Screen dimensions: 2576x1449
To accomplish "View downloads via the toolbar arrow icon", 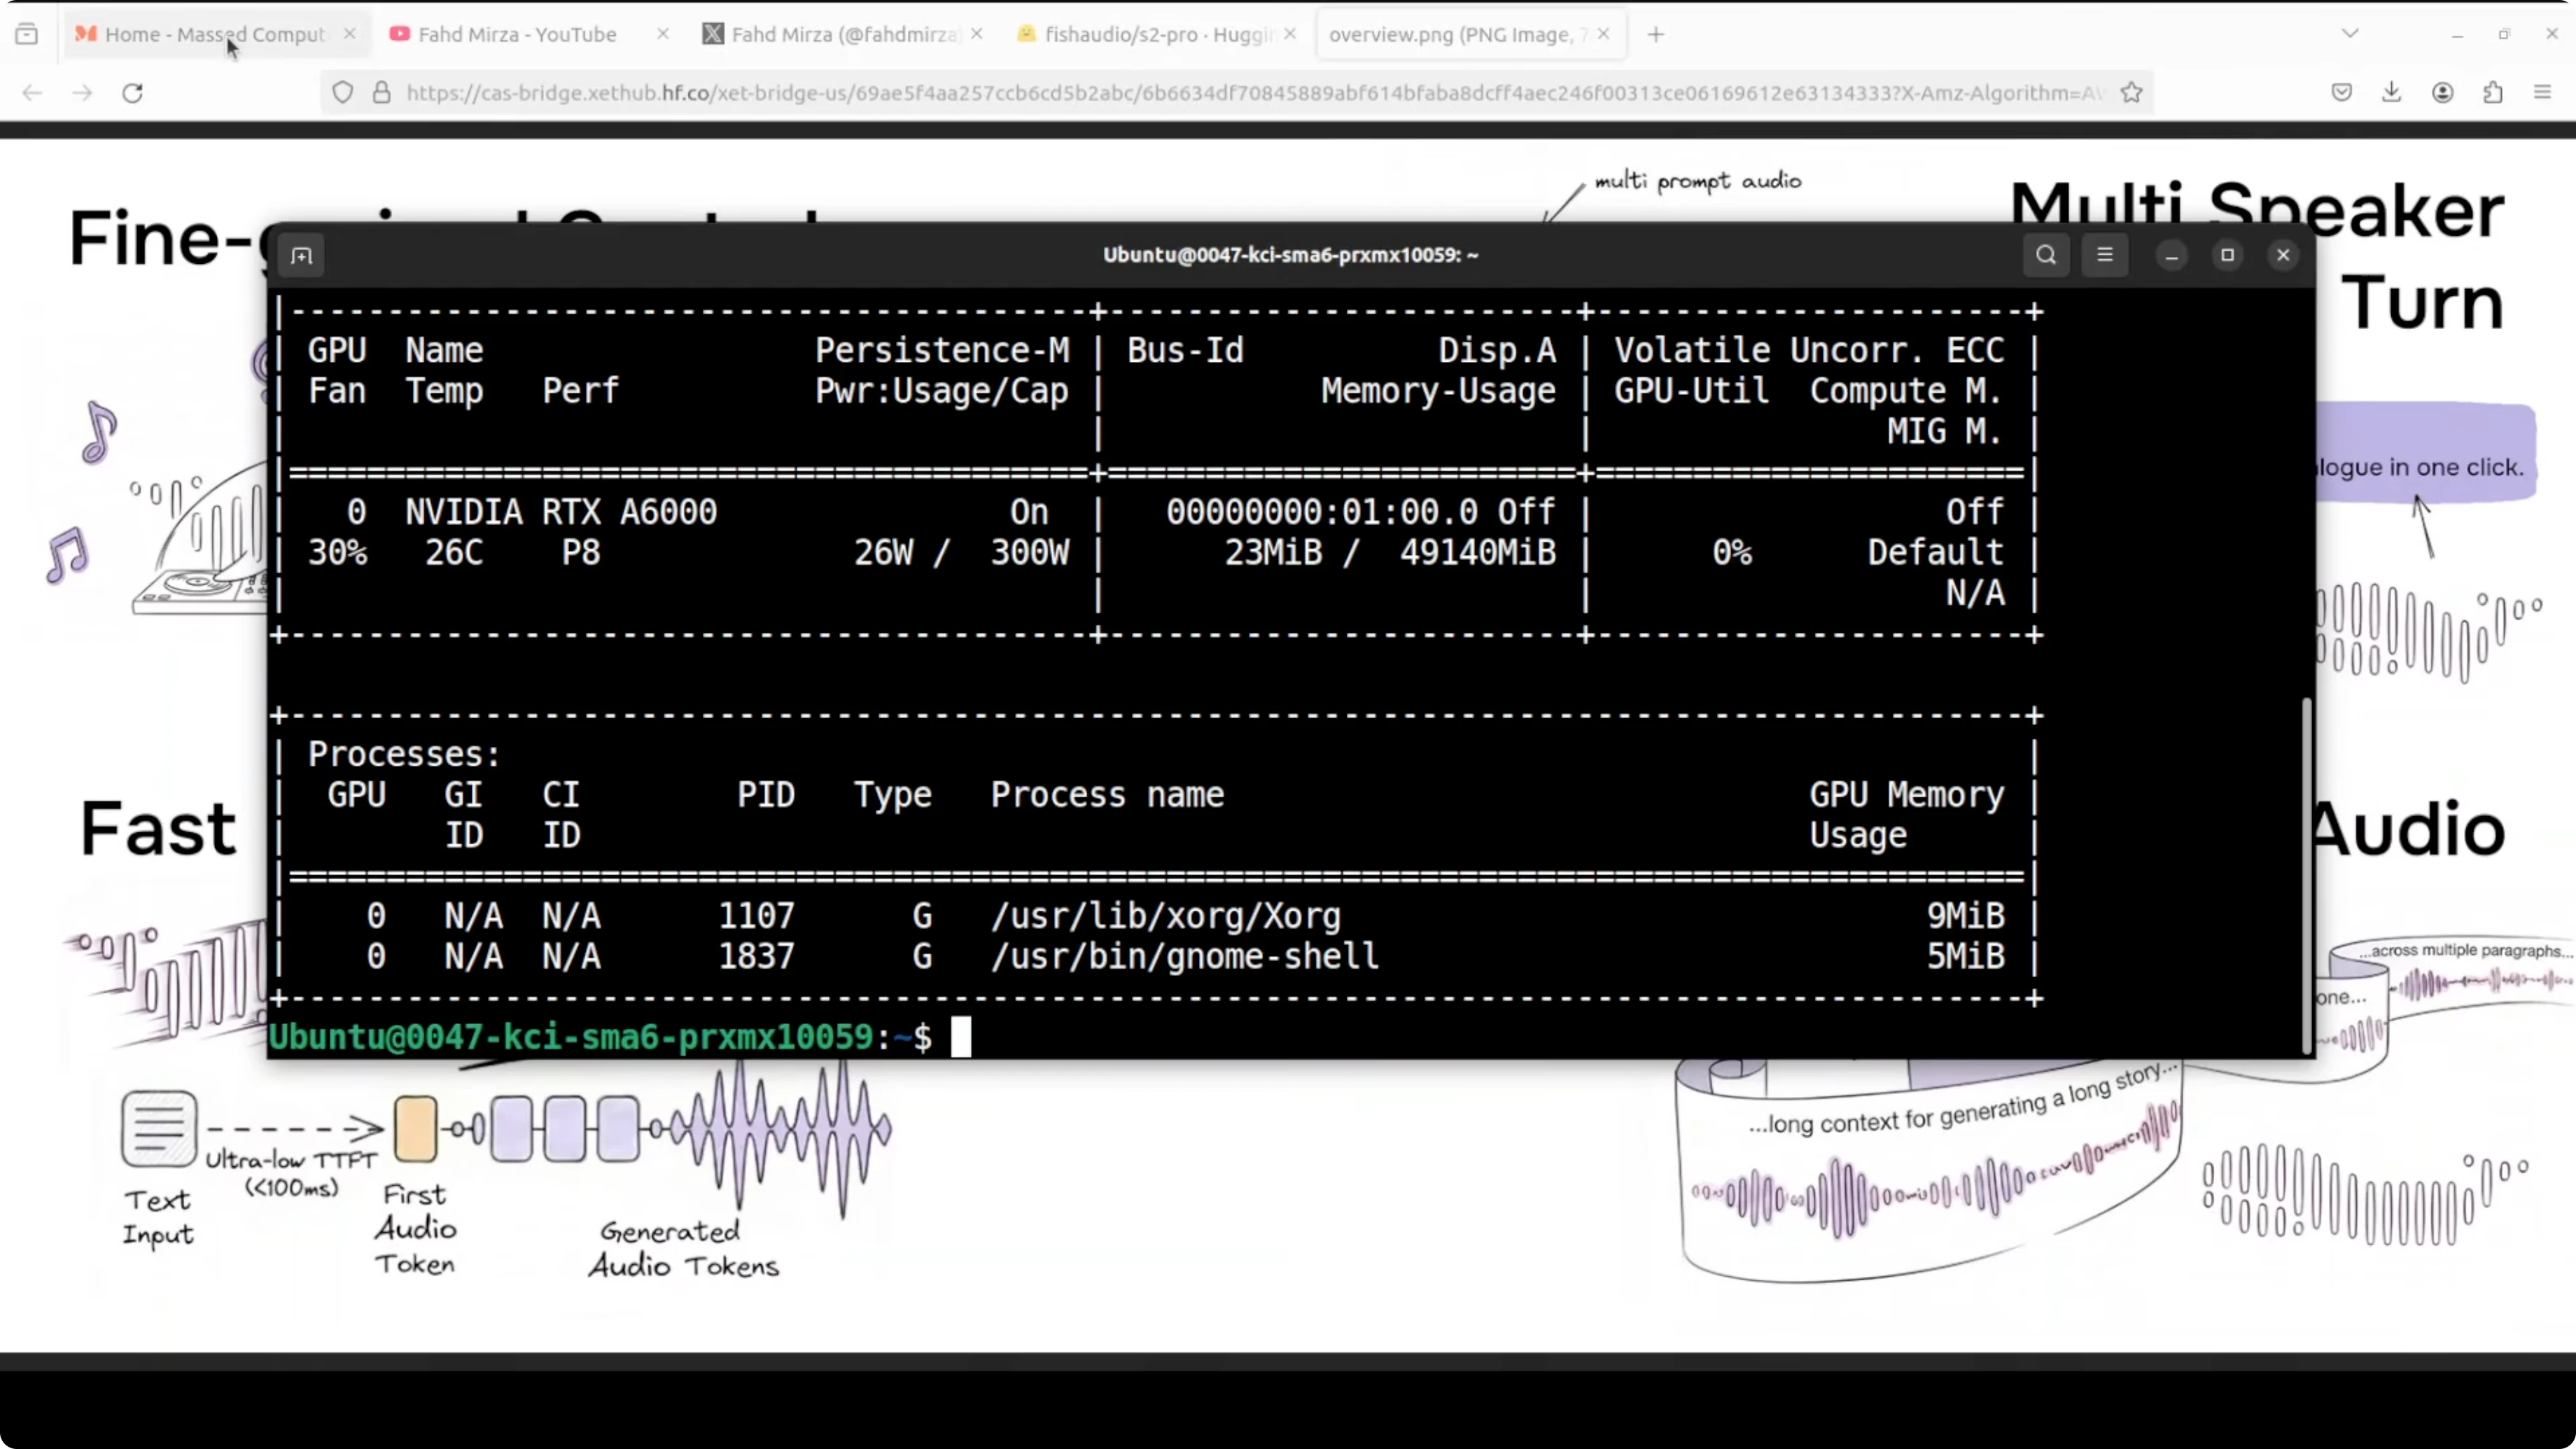I will 2391,92.
